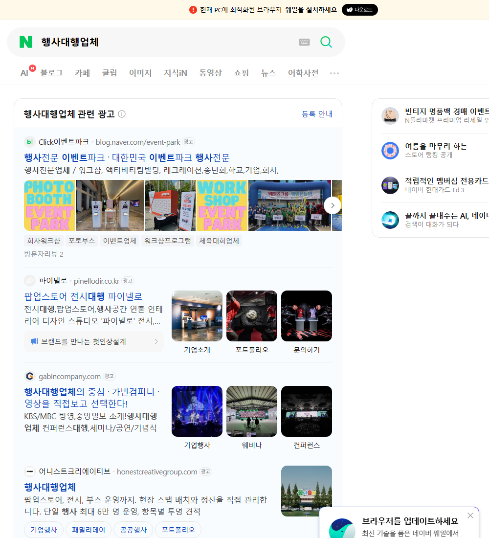Open 방문자리뷰 2 reviews
This screenshot has height=538, width=489.
[44, 254]
